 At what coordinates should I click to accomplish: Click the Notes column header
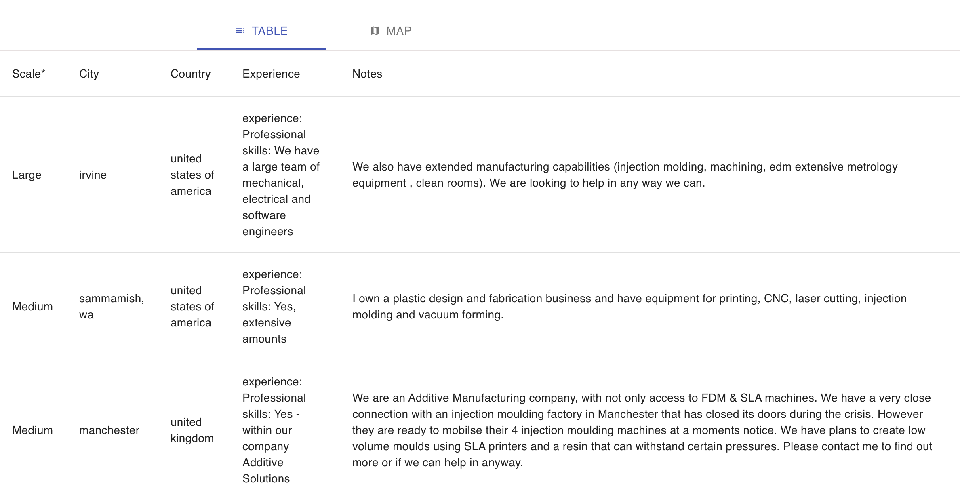coord(367,74)
